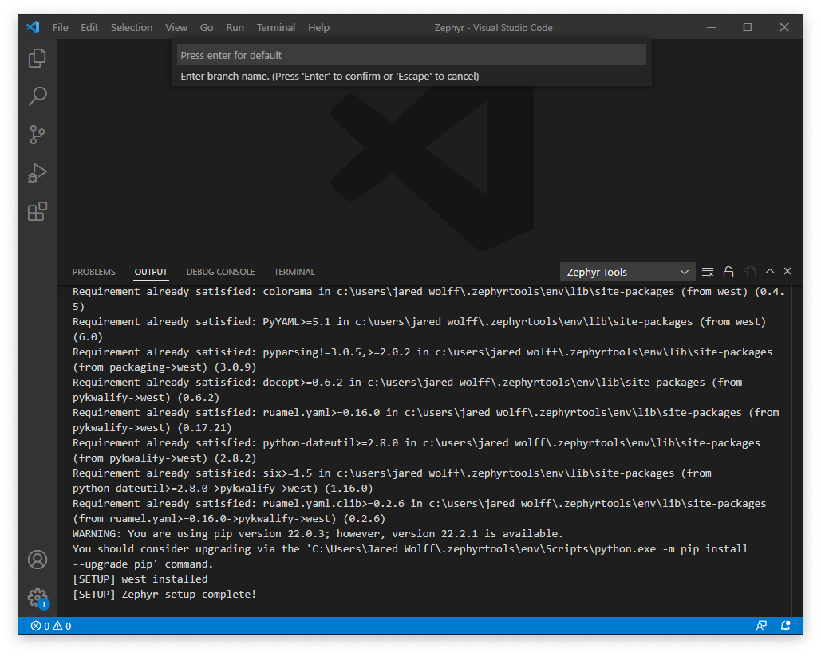Maximize the Visual Studio Code window

point(748,27)
